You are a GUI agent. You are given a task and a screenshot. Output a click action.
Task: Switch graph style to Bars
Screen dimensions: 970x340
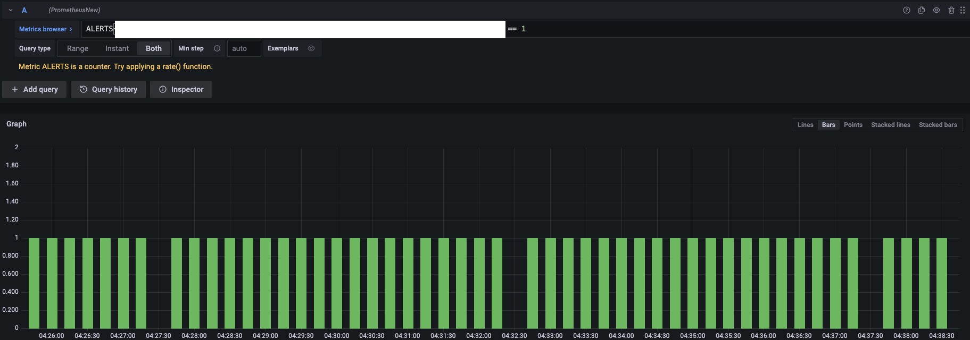coord(828,125)
